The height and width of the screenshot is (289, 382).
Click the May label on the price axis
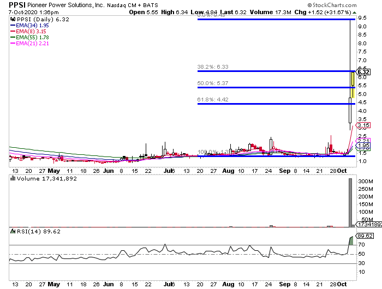(54, 171)
